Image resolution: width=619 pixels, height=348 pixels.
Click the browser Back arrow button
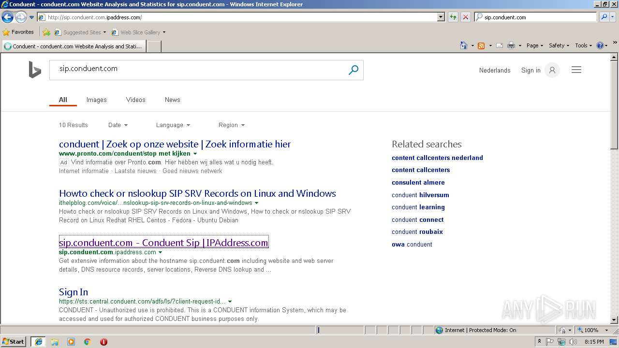tap(7, 17)
